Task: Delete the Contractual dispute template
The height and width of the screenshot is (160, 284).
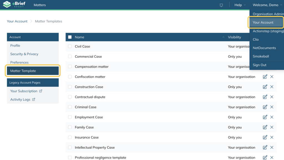Action: 272,97
